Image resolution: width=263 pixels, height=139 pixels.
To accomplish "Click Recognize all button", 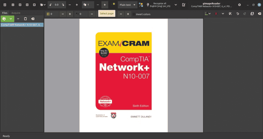I will click(x=158, y=5).
